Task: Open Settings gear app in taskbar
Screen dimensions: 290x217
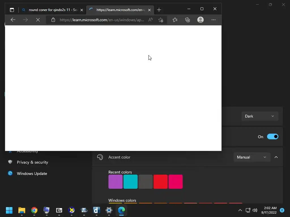Action: (x=109, y=210)
